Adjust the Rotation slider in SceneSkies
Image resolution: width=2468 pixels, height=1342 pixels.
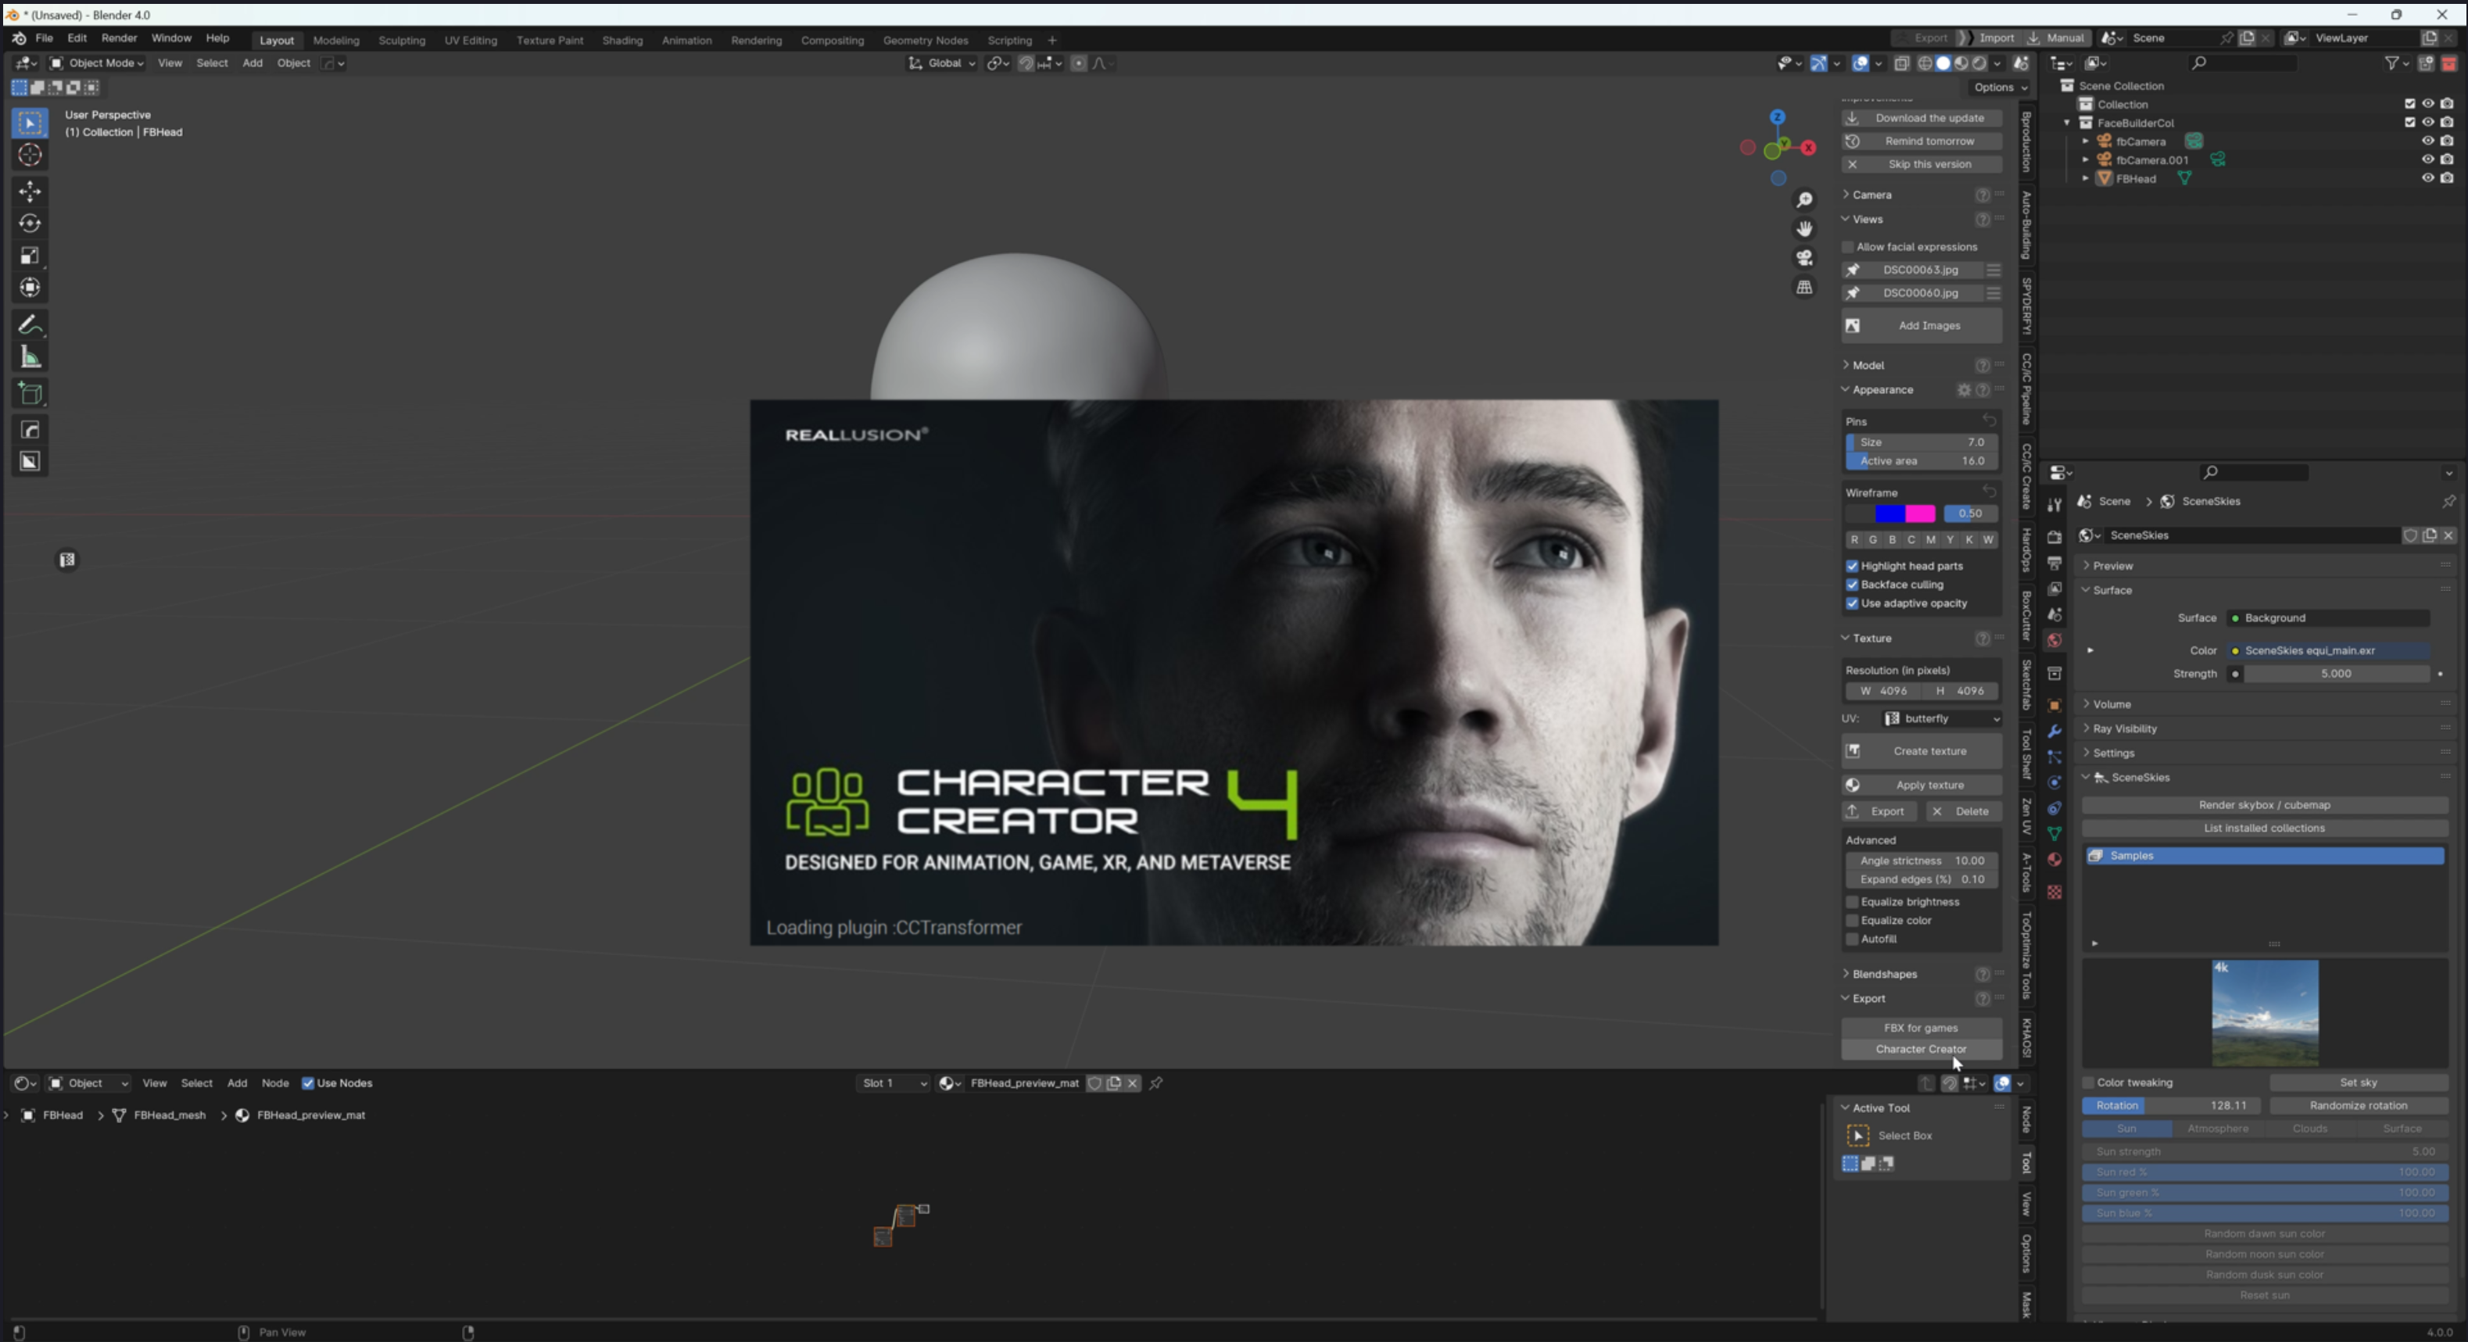(x=2171, y=1105)
